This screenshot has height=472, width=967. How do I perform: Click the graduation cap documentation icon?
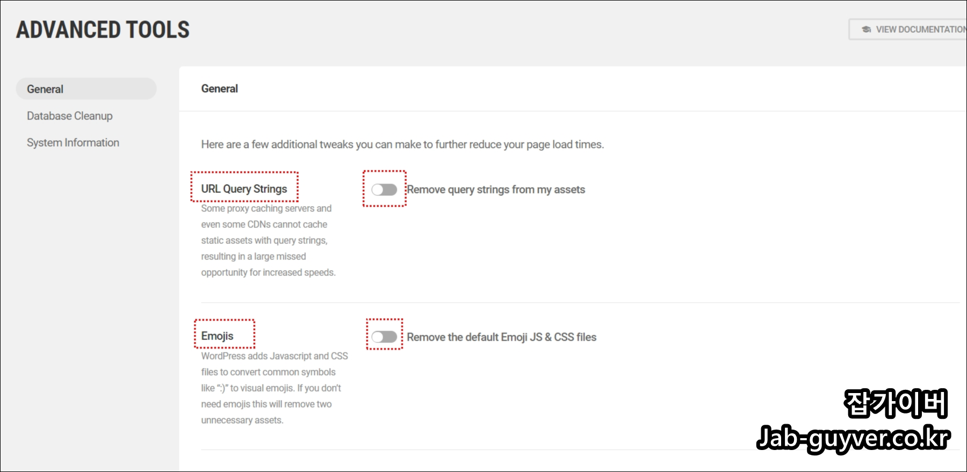click(x=866, y=30)
